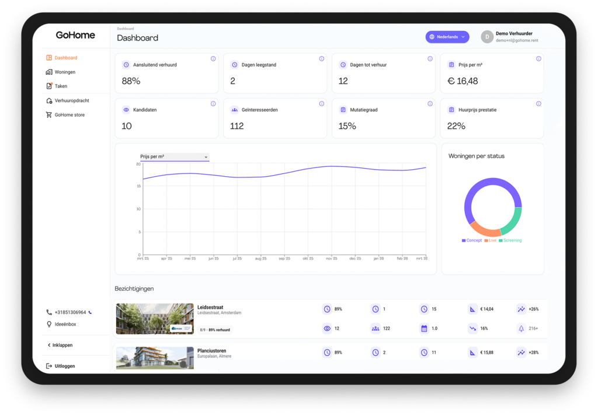
Task: Open the GoHome store link
Action: (69, 115)
